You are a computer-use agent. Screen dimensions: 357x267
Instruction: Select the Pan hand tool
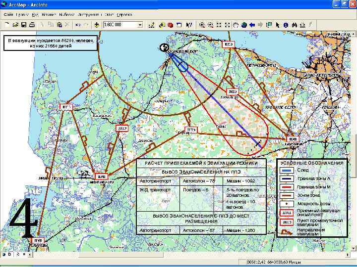coord(236,25)
